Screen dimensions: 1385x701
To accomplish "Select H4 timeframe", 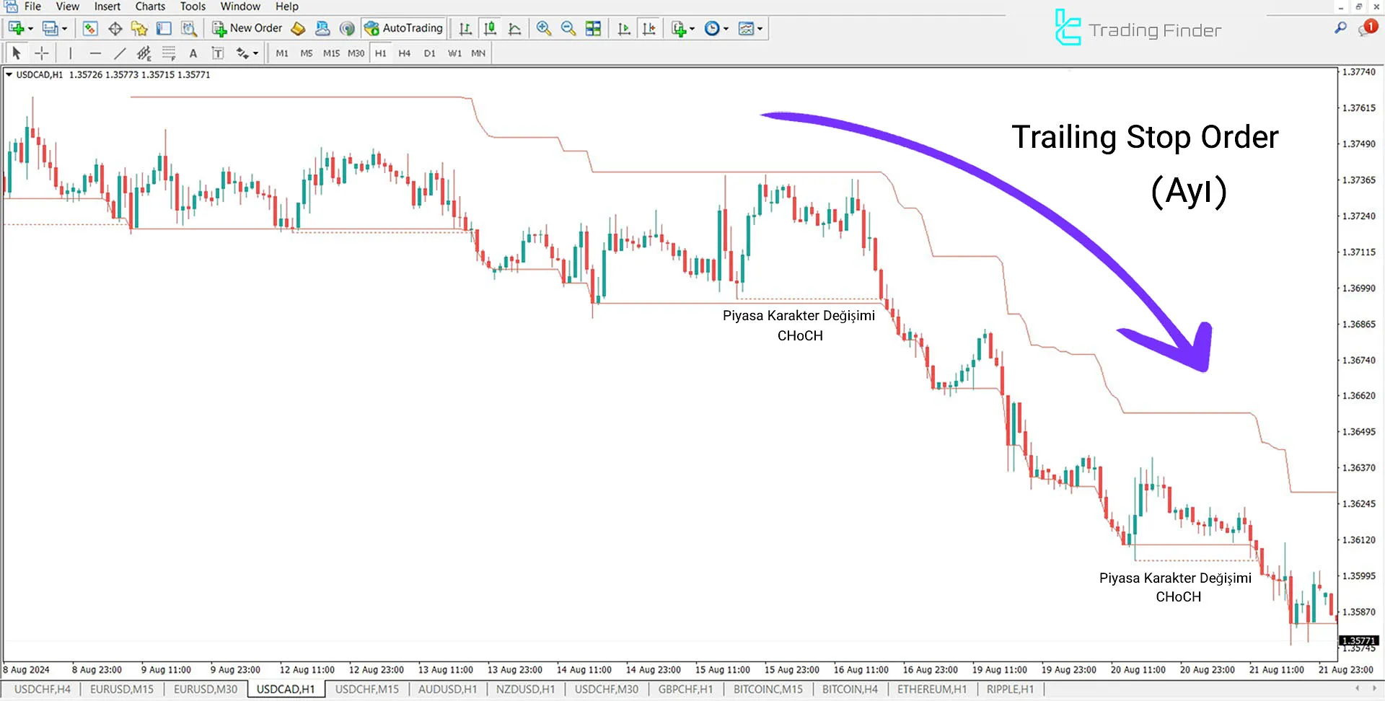I will (405, 53).
